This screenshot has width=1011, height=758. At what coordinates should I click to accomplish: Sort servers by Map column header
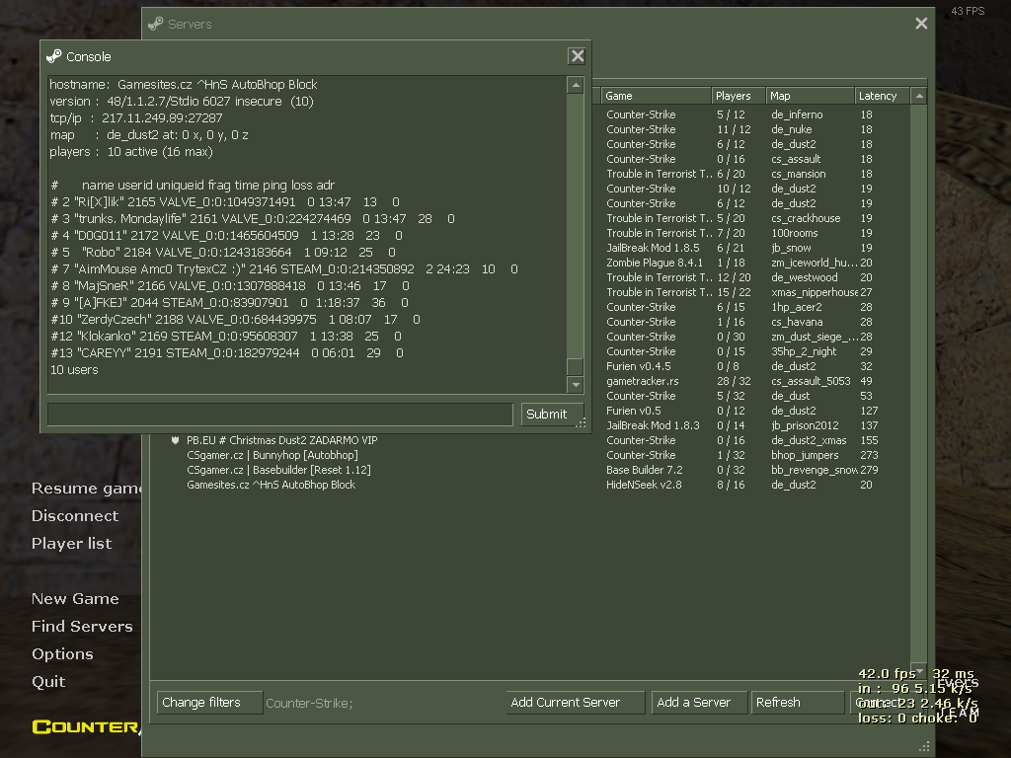(810, 96)
